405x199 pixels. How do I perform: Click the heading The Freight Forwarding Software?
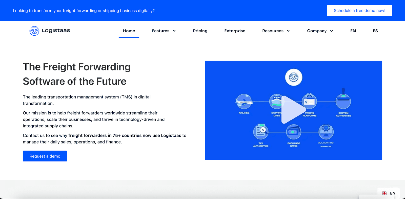click(x=77, y=74)
